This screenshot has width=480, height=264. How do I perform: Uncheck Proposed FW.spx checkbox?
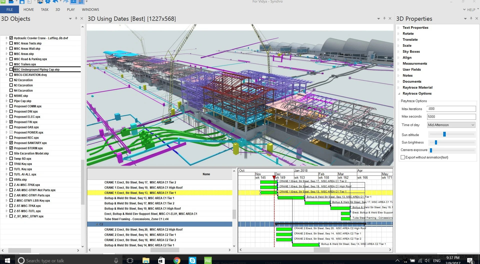coord(11,122)
